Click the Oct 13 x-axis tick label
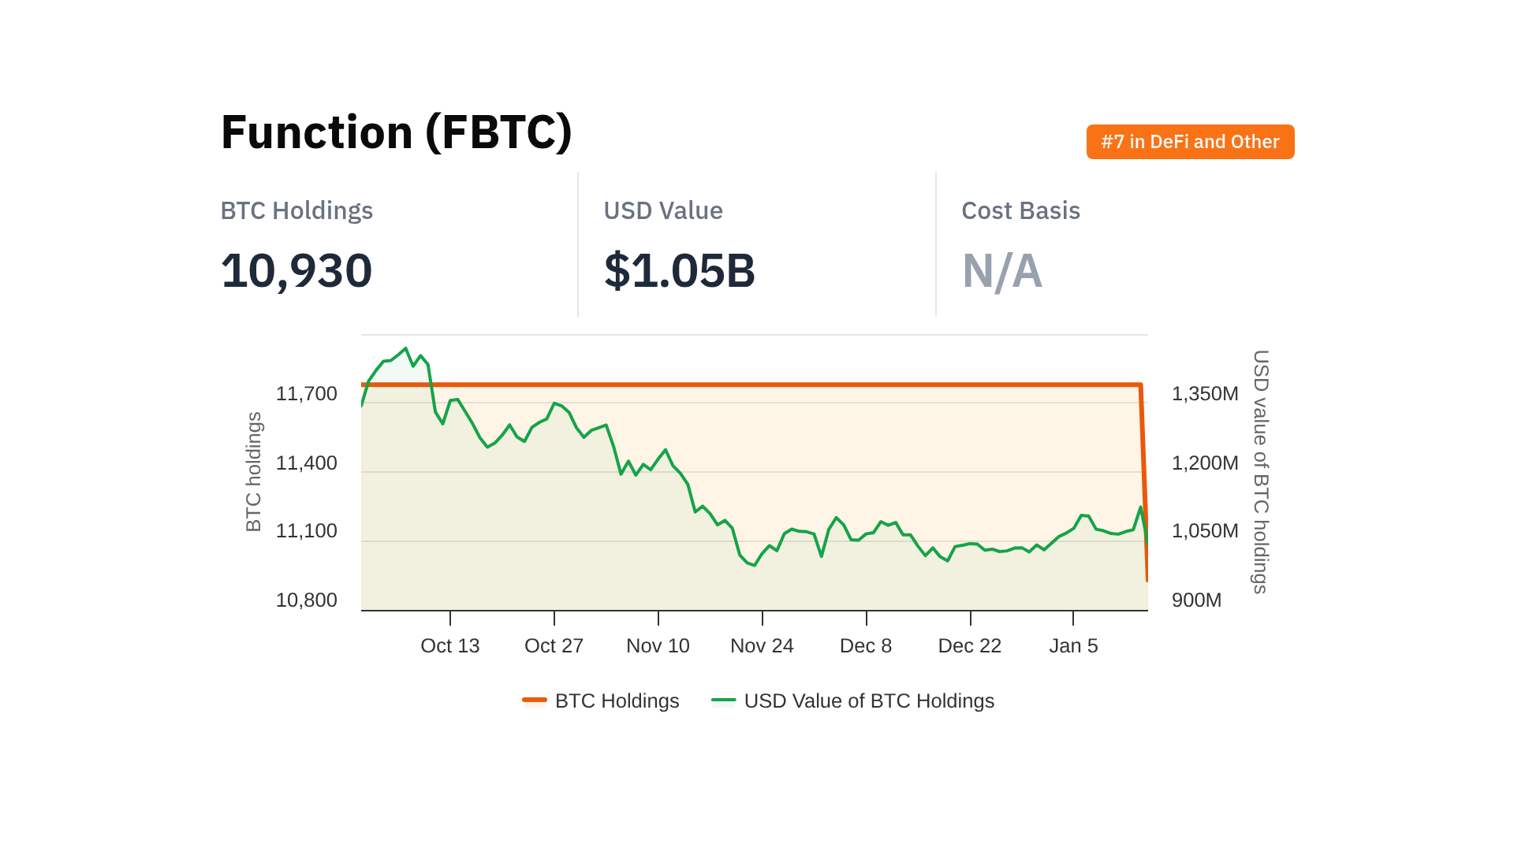Viewport: 1514px width, 851px height. click(x=449, y=645)
